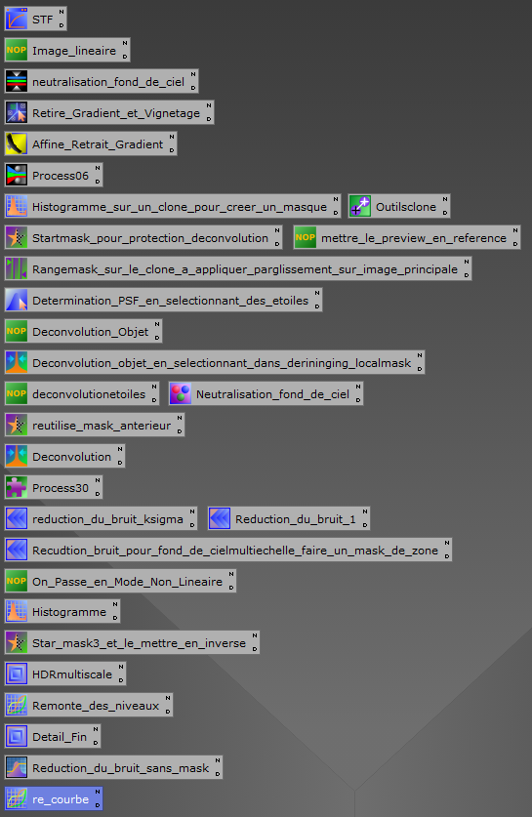The height and width of the screenshot is (817, 532).
Task: Click the Startmask_pour_protection_deconvolution star icon
Action: click(x=17, y=238)
